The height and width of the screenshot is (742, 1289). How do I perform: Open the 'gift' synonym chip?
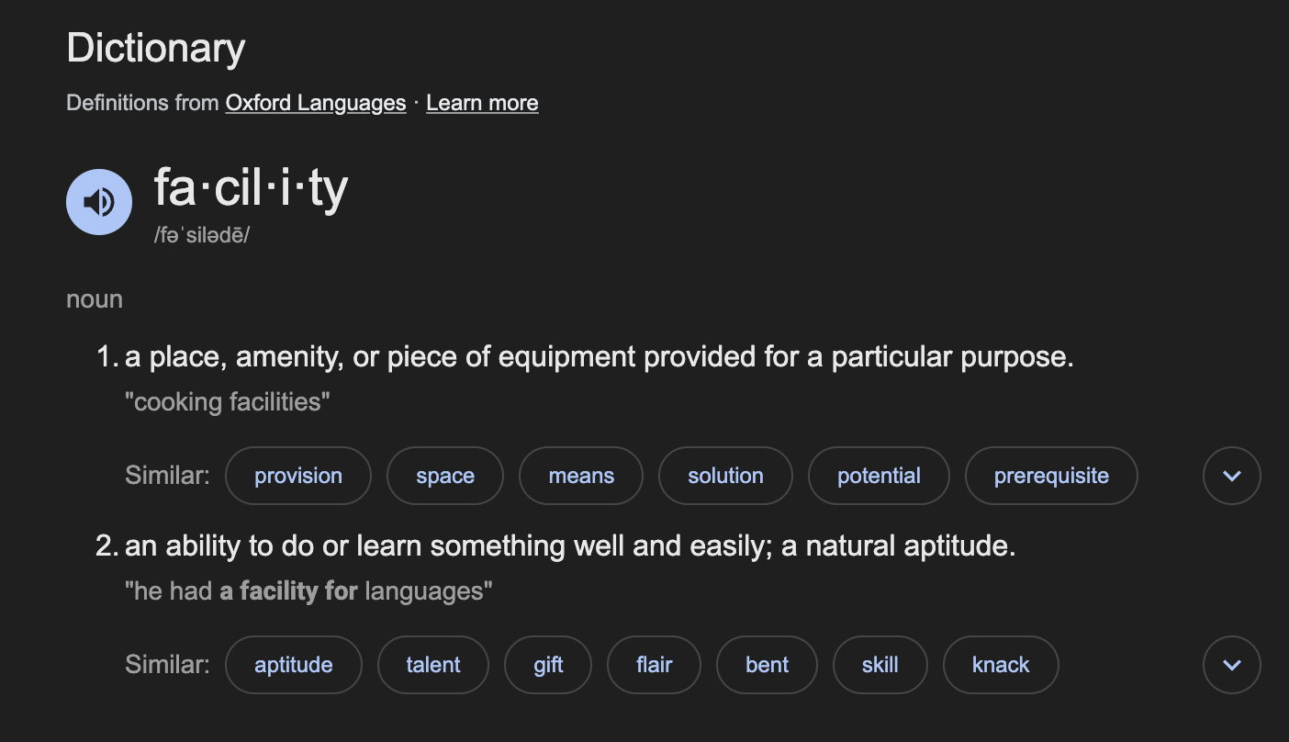pos(548,665)
